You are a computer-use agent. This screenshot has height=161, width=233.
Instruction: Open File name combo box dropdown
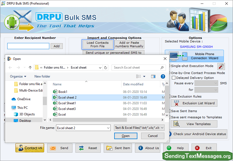108,128
